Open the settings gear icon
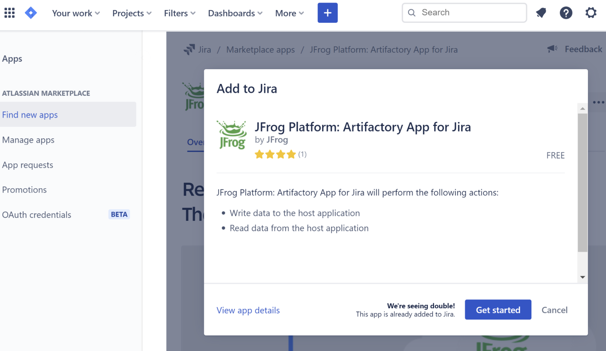The image size is (606, 351). click(x=591, y=13)
